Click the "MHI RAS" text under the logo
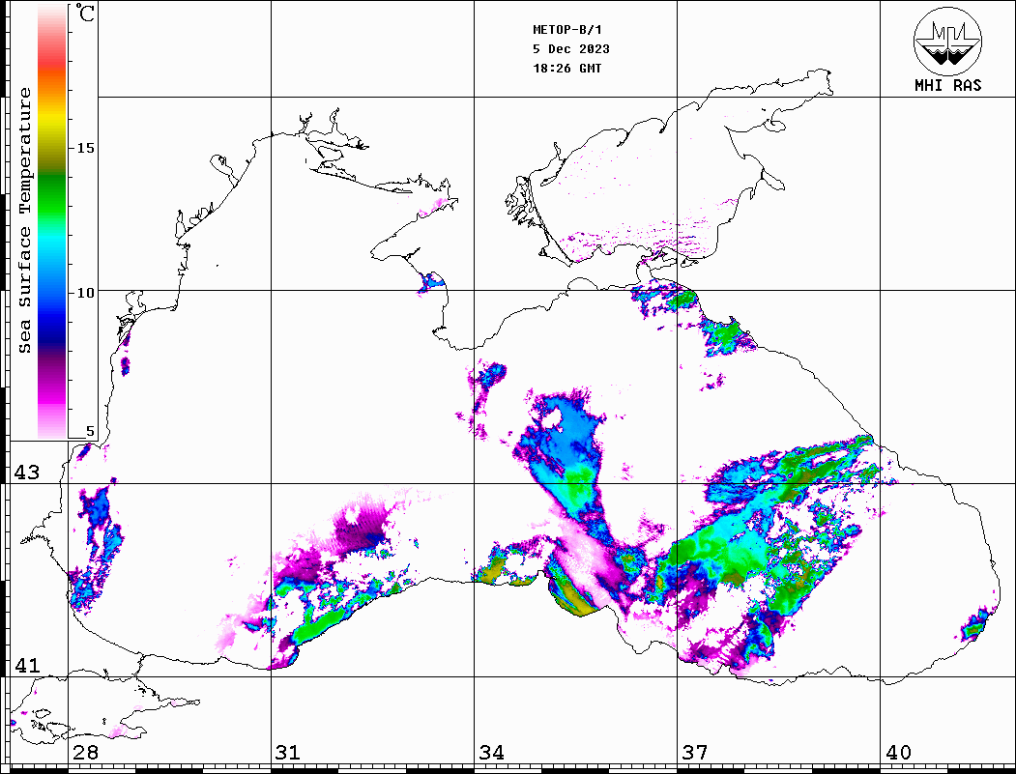This screenshot has height=774, width=1016. coord(947,85)
